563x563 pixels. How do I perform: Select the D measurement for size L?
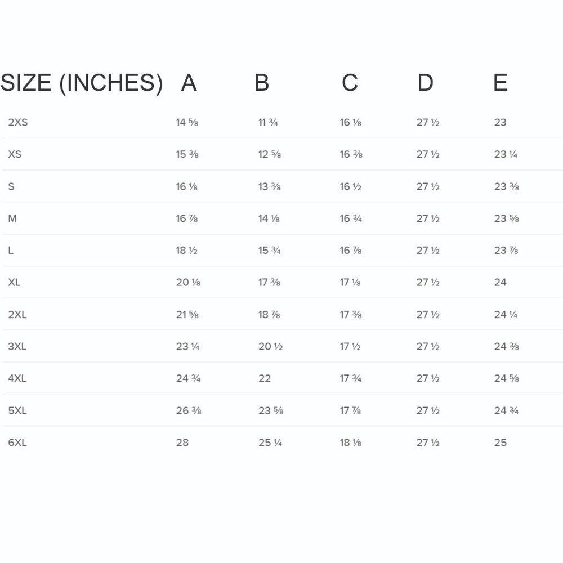(428, 251)
